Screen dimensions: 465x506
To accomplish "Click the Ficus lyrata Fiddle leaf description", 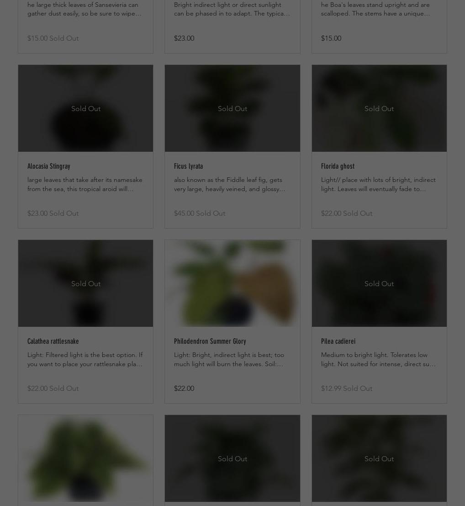I will [x=230, y=184].
